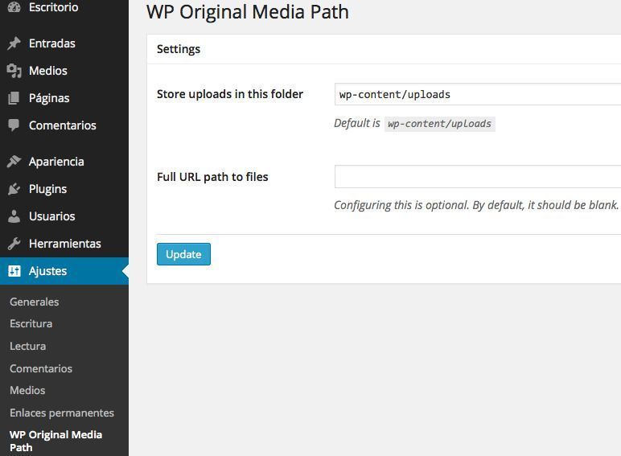Click the Entradas pushpin icon

pos(14,43)
